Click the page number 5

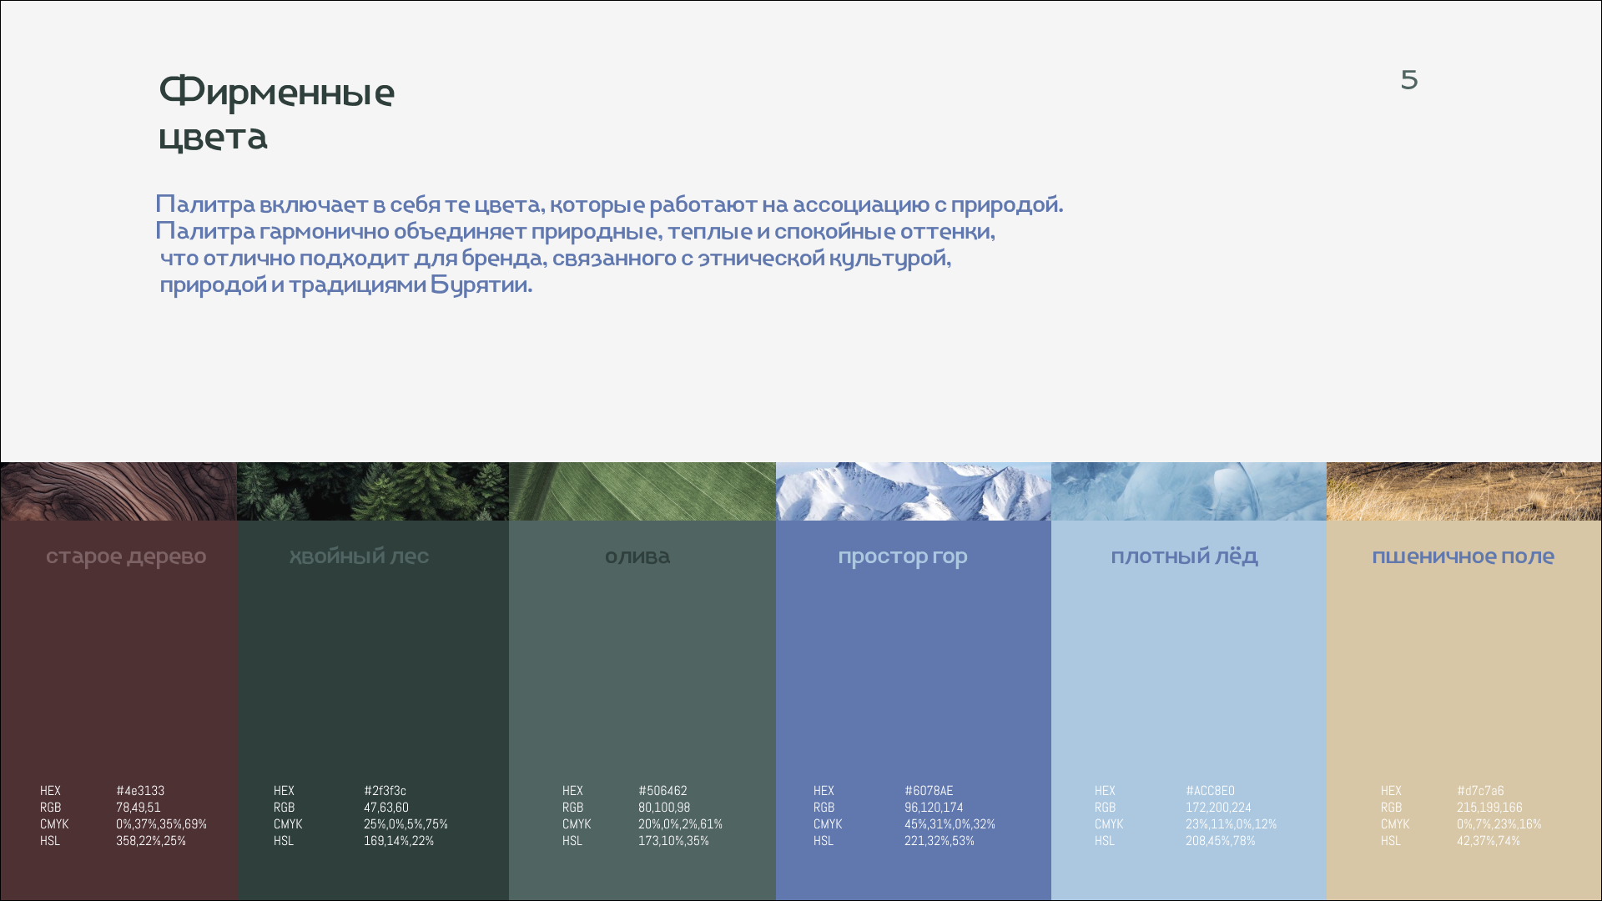[1408, 80]
